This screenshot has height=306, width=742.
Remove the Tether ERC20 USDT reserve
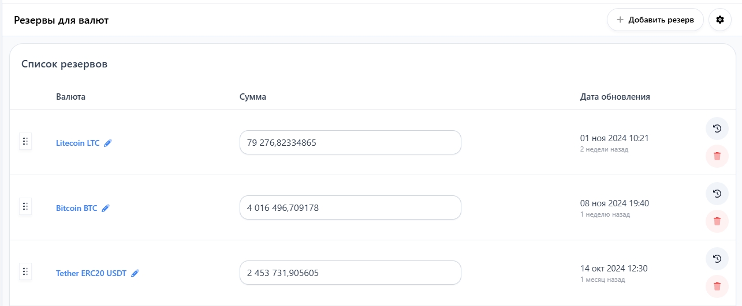(x=717, y=286)
